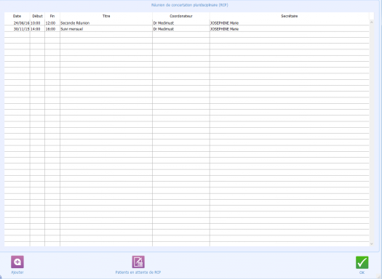Sort by the Date column header
This screenshot has height=279, width=382.
[x=17, y=16]
